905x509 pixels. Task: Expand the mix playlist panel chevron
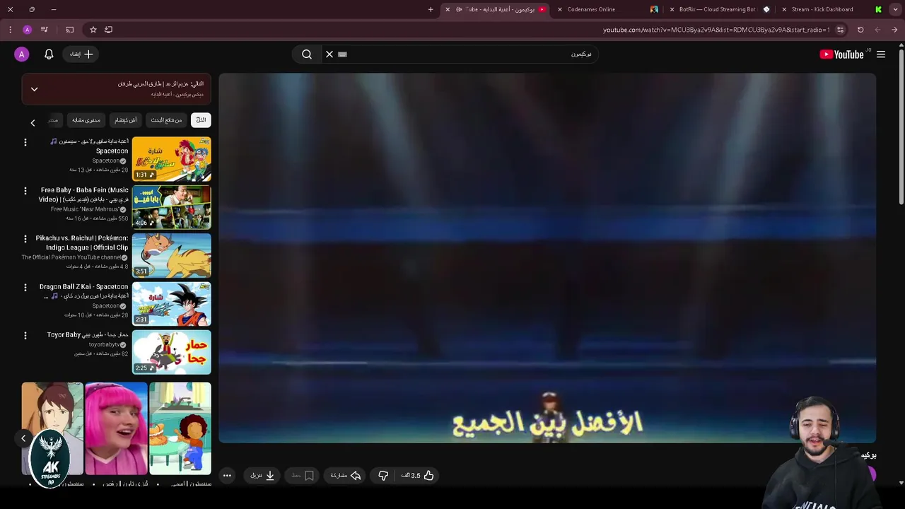pos(34,89)
